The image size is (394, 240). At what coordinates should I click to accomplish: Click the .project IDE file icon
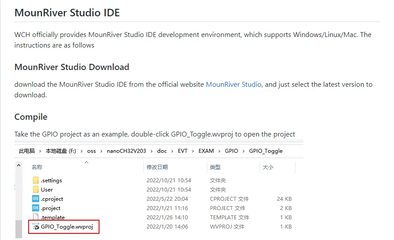click(36, 208)
